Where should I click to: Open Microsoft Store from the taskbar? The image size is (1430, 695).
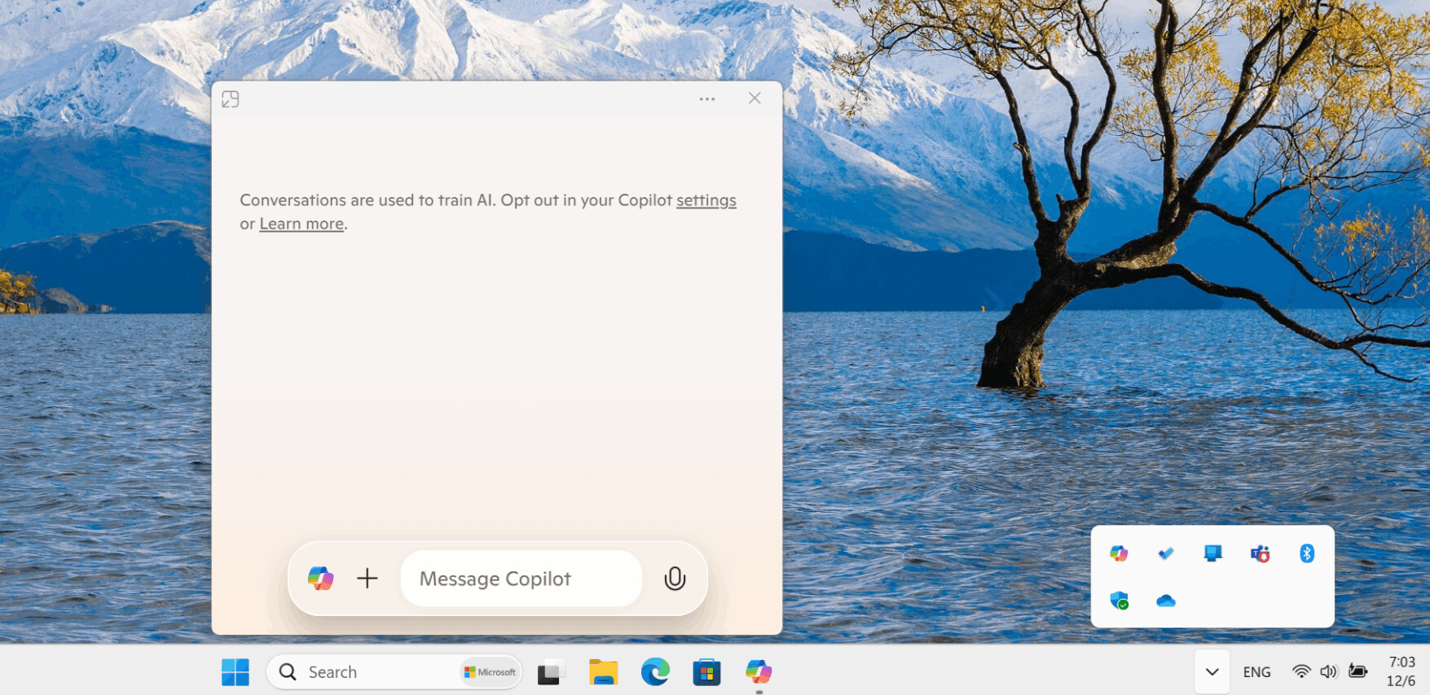click(x=706, y=672)
